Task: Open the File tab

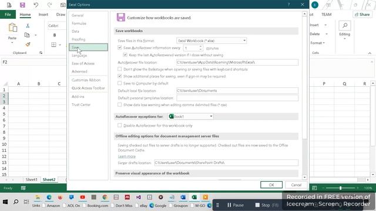Action: (x=8, y=14)
